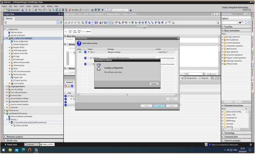Click the New project icon in toolbar
The image size is (255, 154).
tap(3, 10)
